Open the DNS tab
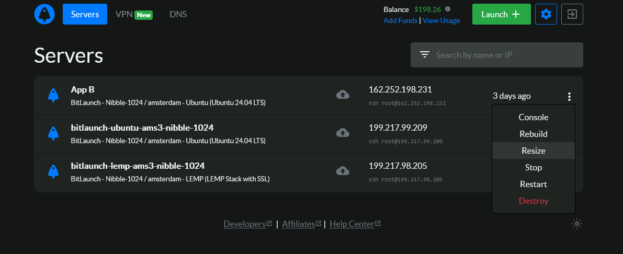623x254 pixels. pyautogui.click(x=178, y=14)
